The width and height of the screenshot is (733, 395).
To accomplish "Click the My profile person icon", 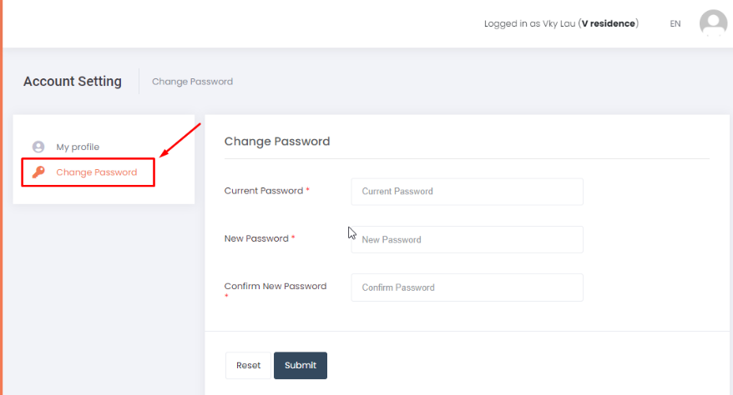I will [x=38, y=147].
